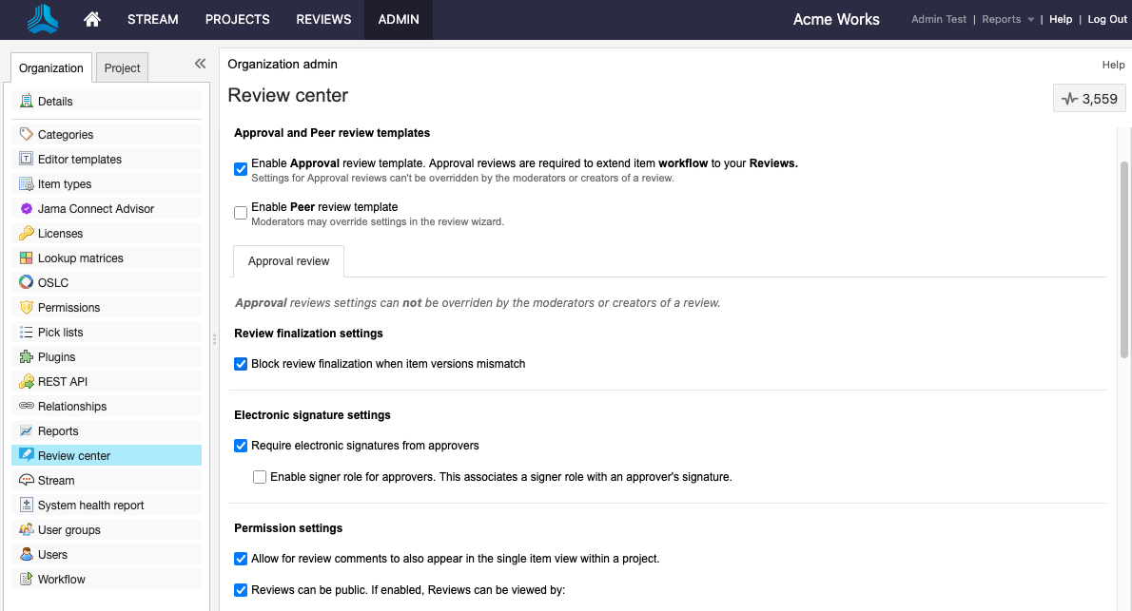Viewport: 1132px width, 611px height.
Task: Toggle Block review finalization on version mismatch
Action: click(x=241, y=364)
